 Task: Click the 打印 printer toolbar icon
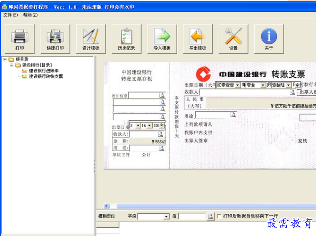[x=19, y=39]
